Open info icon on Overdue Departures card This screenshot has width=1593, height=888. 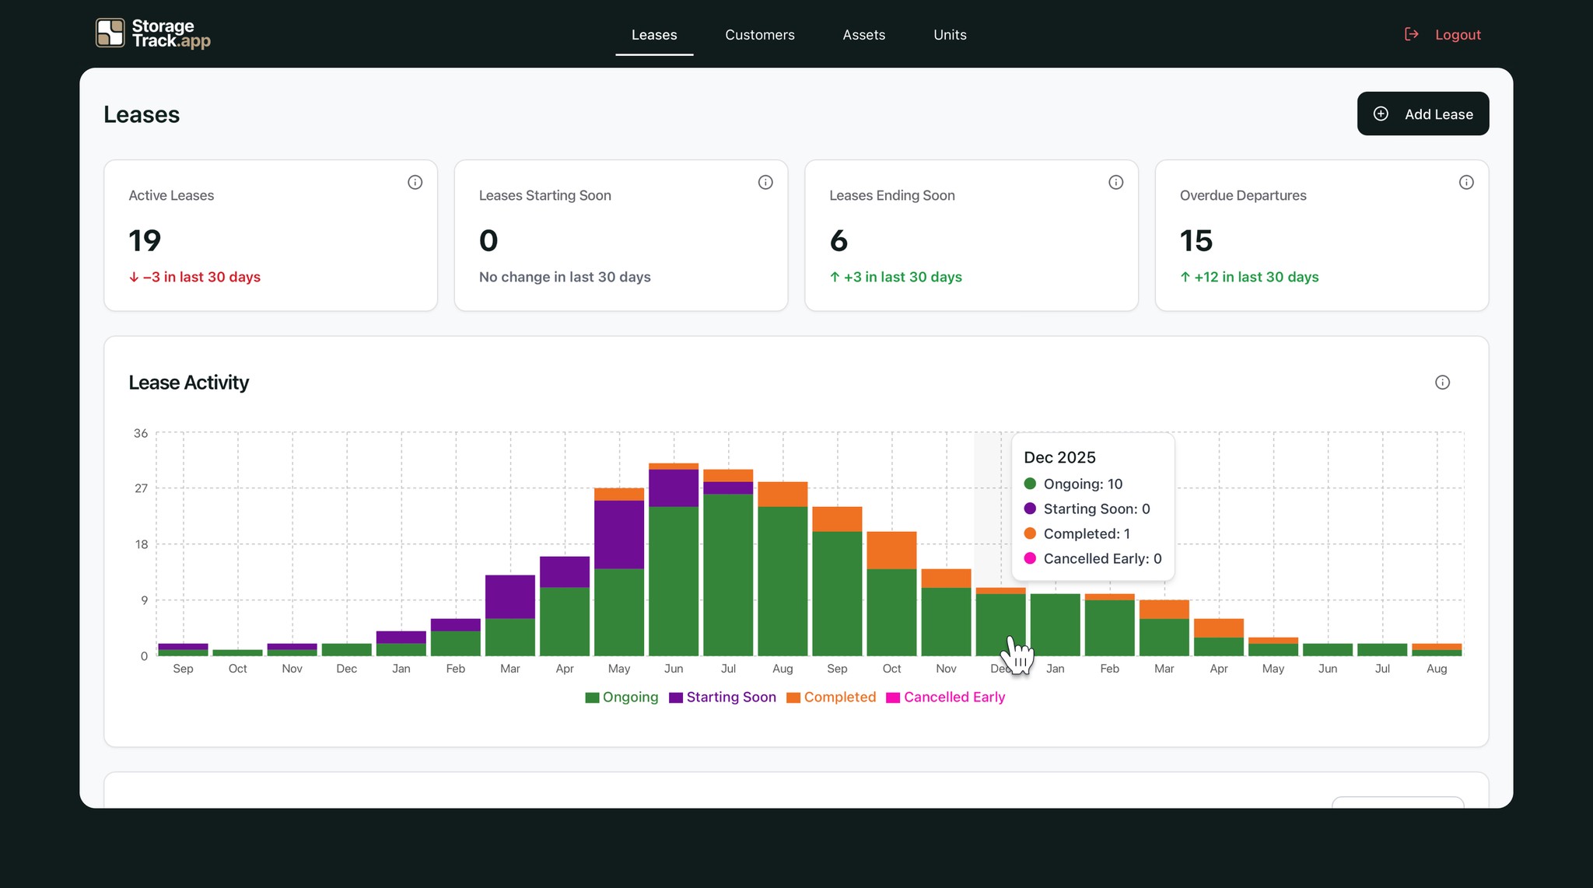[1466, 182]
